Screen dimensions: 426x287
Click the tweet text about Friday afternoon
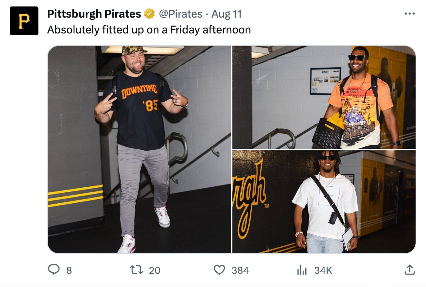149,29
